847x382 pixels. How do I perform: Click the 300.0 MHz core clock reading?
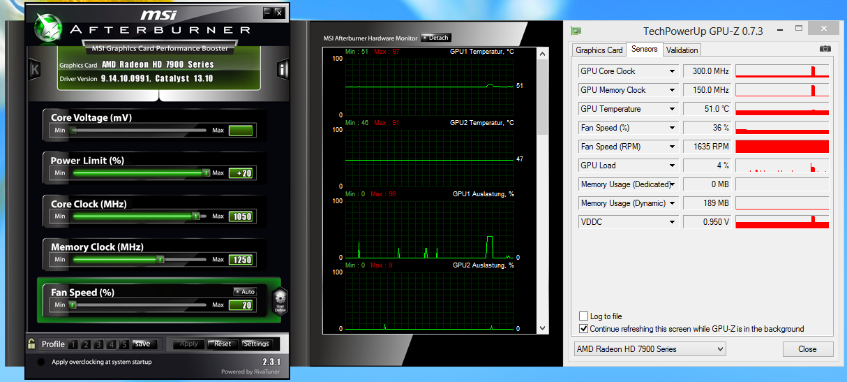[x=707, y=71]
